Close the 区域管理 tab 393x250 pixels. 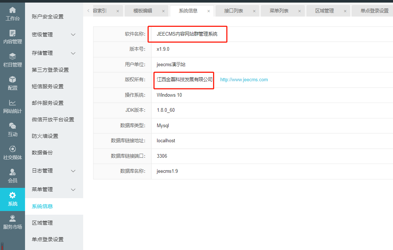(x=345, y=11)
